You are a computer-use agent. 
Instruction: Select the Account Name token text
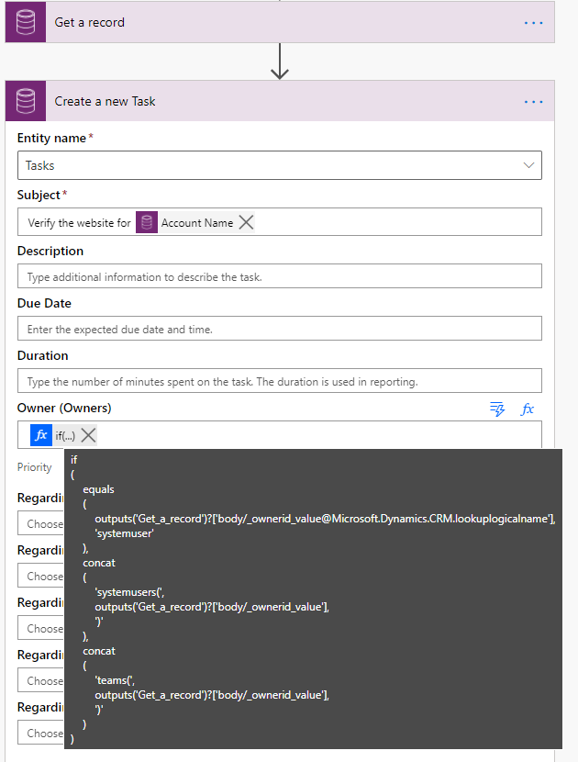(x=196, y=223)
